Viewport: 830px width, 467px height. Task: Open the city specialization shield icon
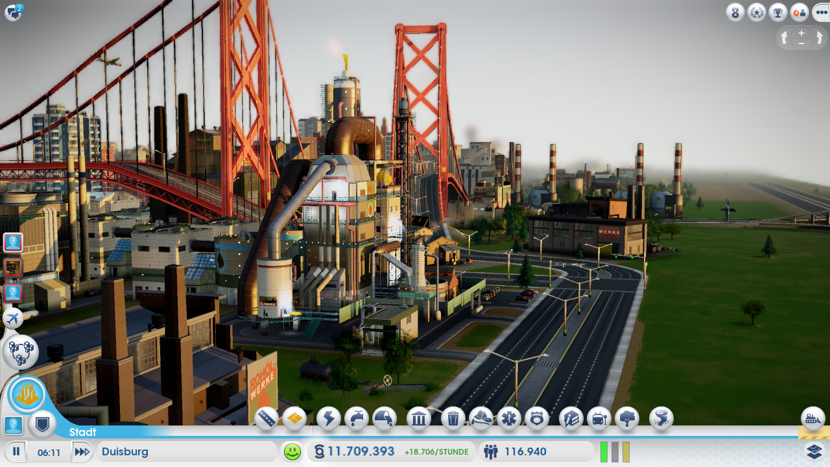point(42,425)
